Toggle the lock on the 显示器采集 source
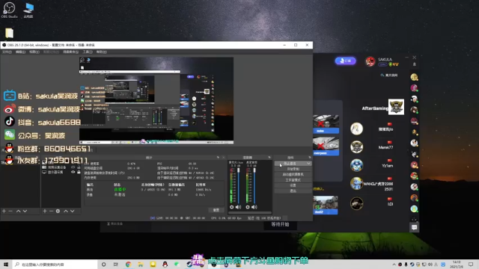This screenshot has width=479, height=269. [x=79, y=172]
